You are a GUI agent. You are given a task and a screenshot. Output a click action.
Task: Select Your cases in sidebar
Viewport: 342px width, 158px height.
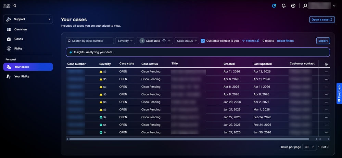[x=28, y=67]
